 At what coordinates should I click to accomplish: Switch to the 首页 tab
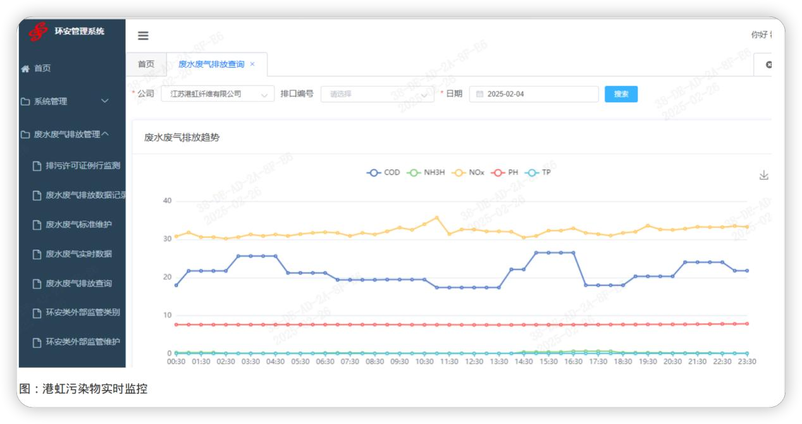point(146,64)
